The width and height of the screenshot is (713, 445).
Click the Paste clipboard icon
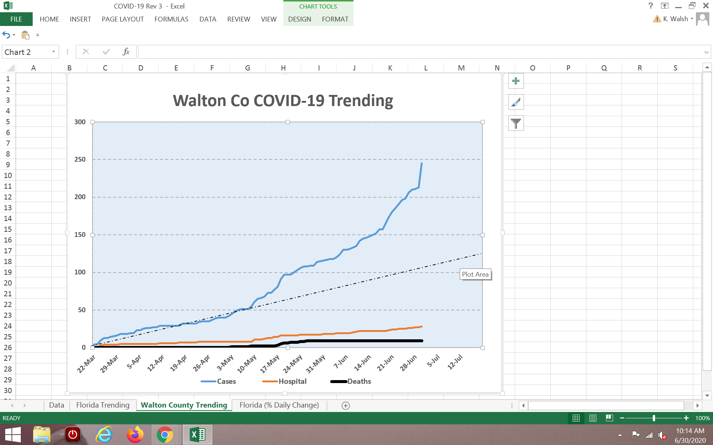(x=25, y=35)
